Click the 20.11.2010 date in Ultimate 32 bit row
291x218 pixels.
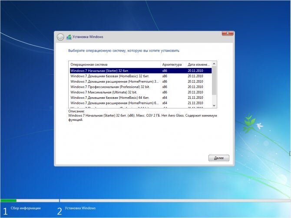[x=195, y=92]
